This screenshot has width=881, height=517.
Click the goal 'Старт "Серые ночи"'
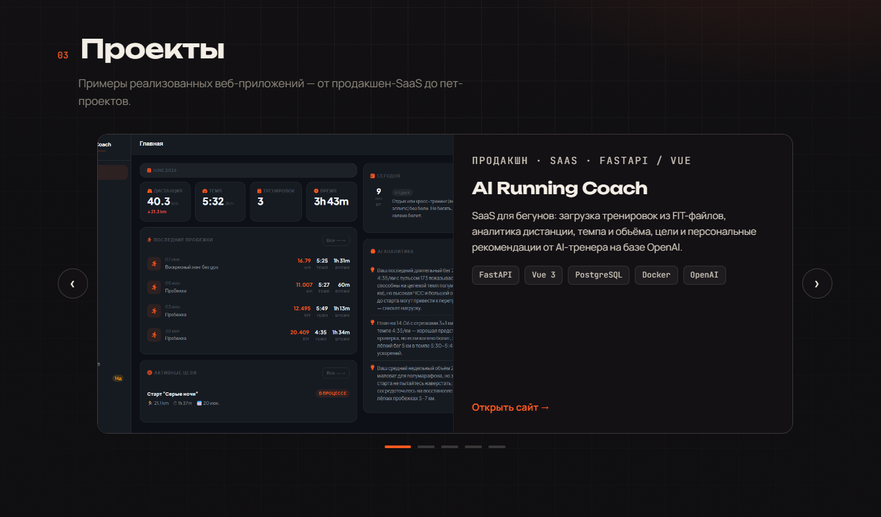point(173,394)
